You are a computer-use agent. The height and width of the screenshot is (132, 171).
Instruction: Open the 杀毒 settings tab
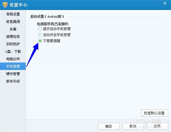(13, 29)
